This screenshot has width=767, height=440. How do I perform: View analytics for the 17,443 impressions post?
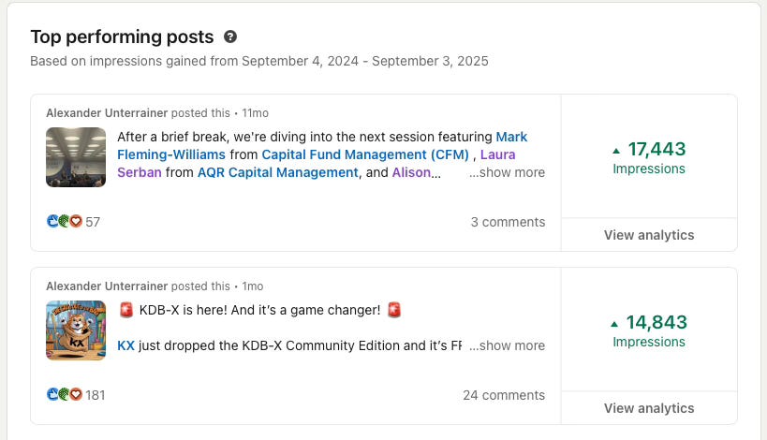(x=649, y=235)
